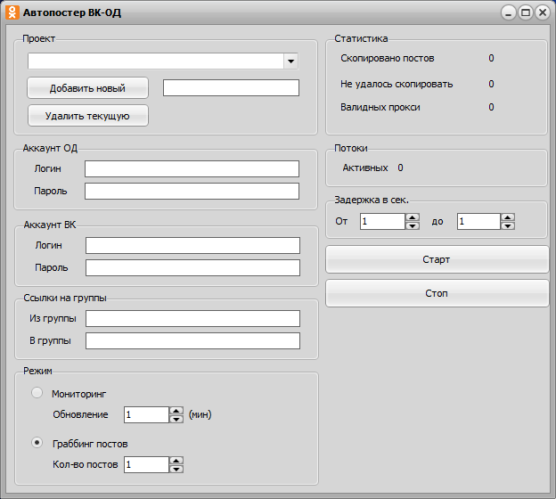Increase the delay От value

tap(413, 217)
